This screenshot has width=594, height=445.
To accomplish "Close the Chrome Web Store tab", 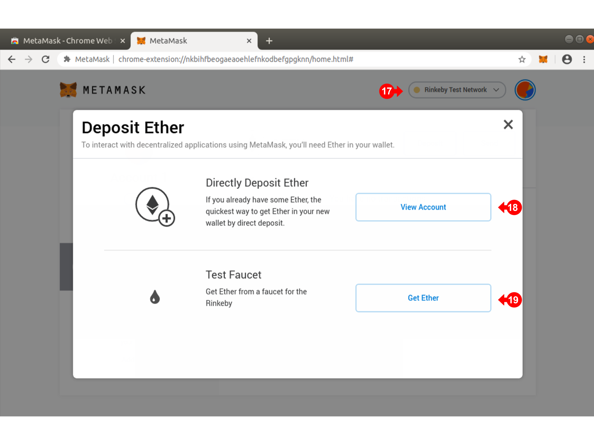I will click(123, 41).
